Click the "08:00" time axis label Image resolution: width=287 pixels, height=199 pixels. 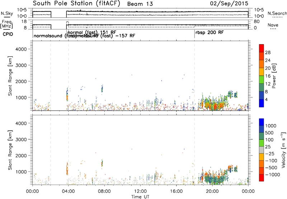[x=104, y=191]
